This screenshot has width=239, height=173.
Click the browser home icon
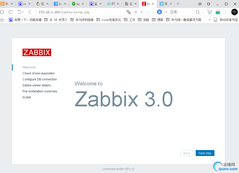coord(2,12)
